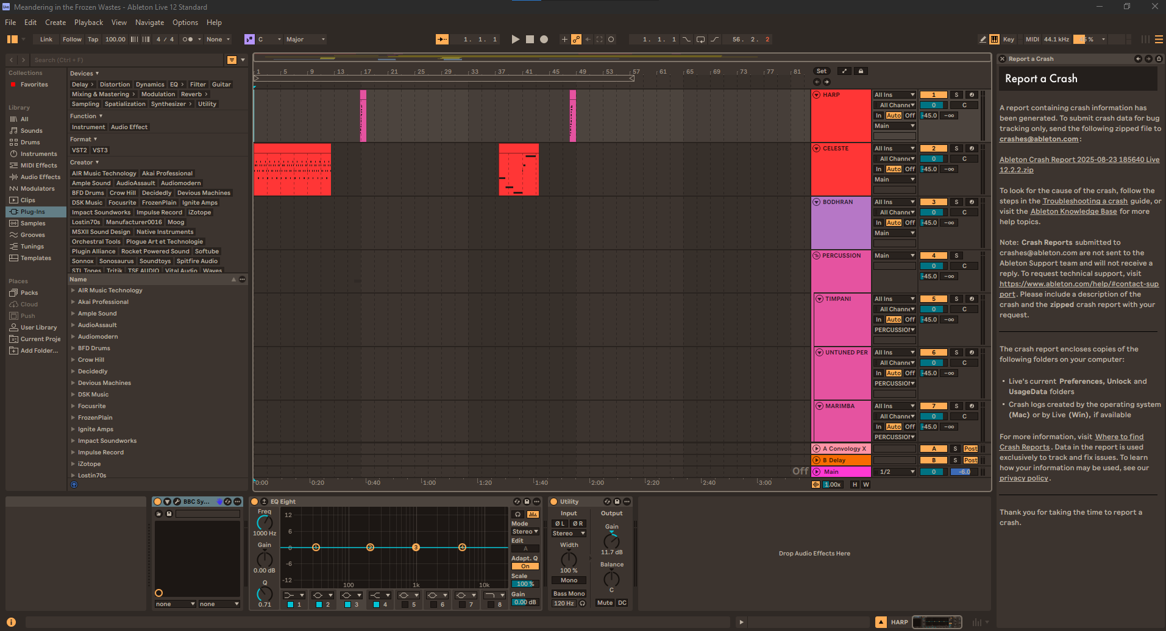Open the scale type dropdown showing Major
This screenshot has width=1166, height=631.
306,39
